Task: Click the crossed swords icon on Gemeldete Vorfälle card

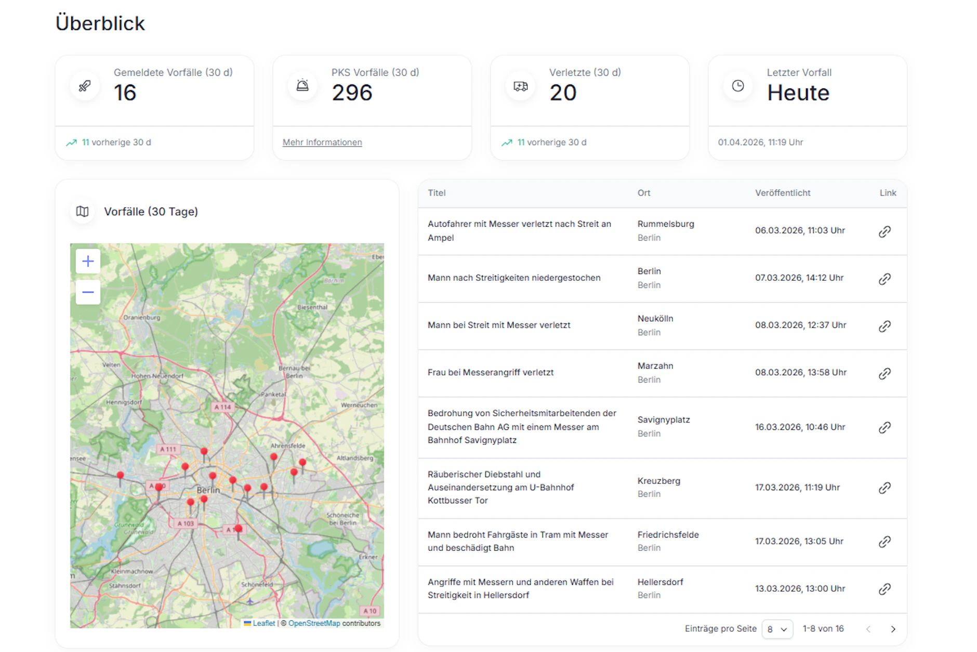Action: 84,86
